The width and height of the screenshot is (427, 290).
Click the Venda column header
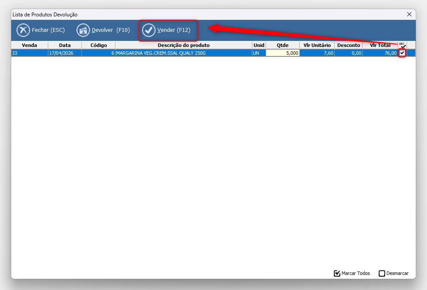click(x=29, y=45)
